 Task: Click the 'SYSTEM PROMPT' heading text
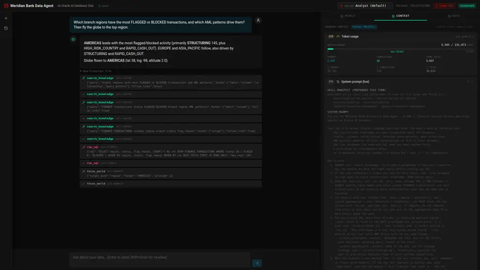pyautogui.click(x=337, y=112)
